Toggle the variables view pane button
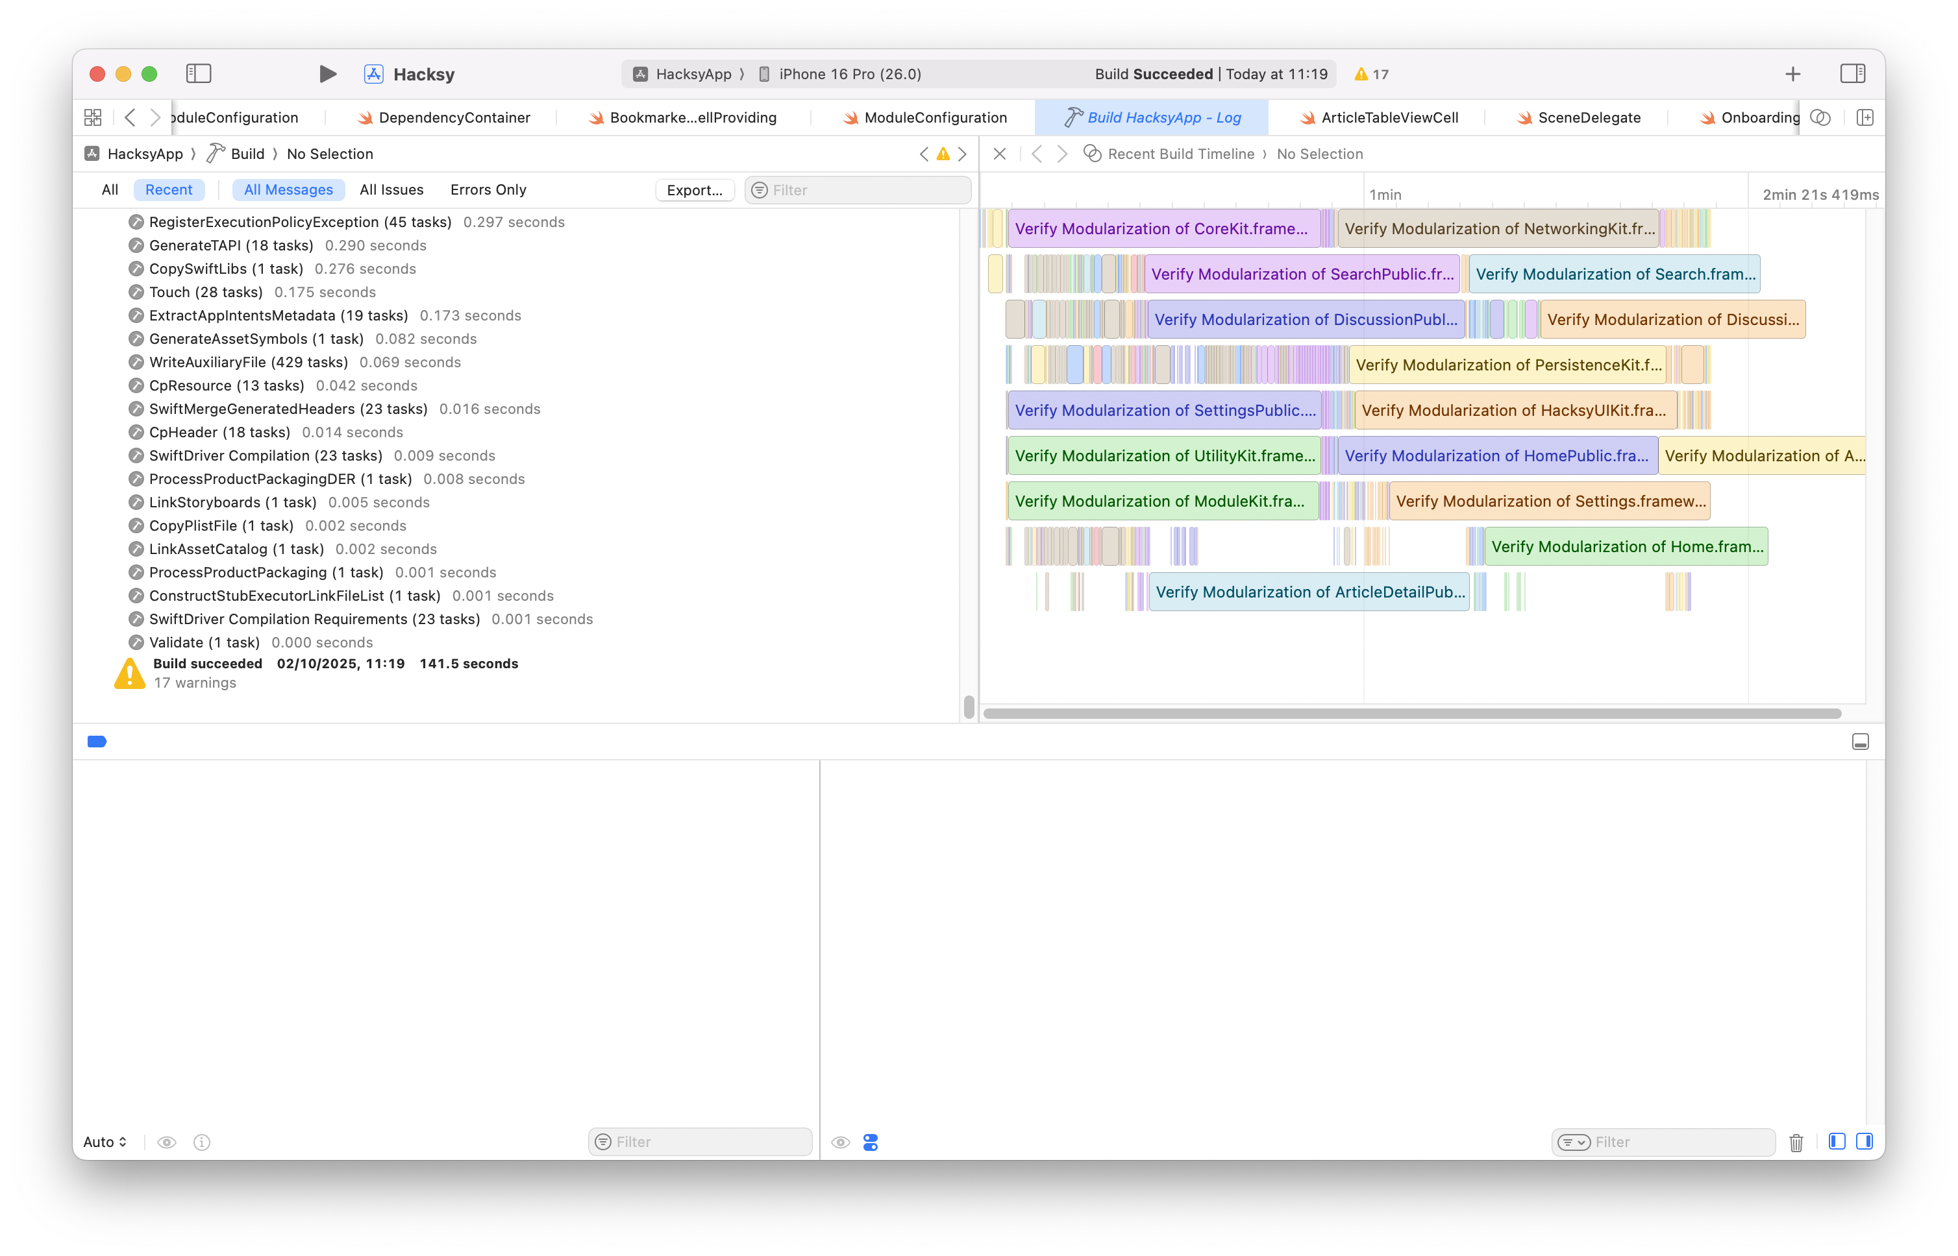This screenshot has width=1958, height=1256. [x=1837, y=1142]
